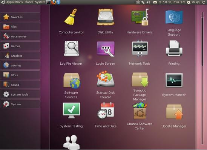The image size is (207, 150).
Task: Open Login Screen settings
Action: (105, 53)
